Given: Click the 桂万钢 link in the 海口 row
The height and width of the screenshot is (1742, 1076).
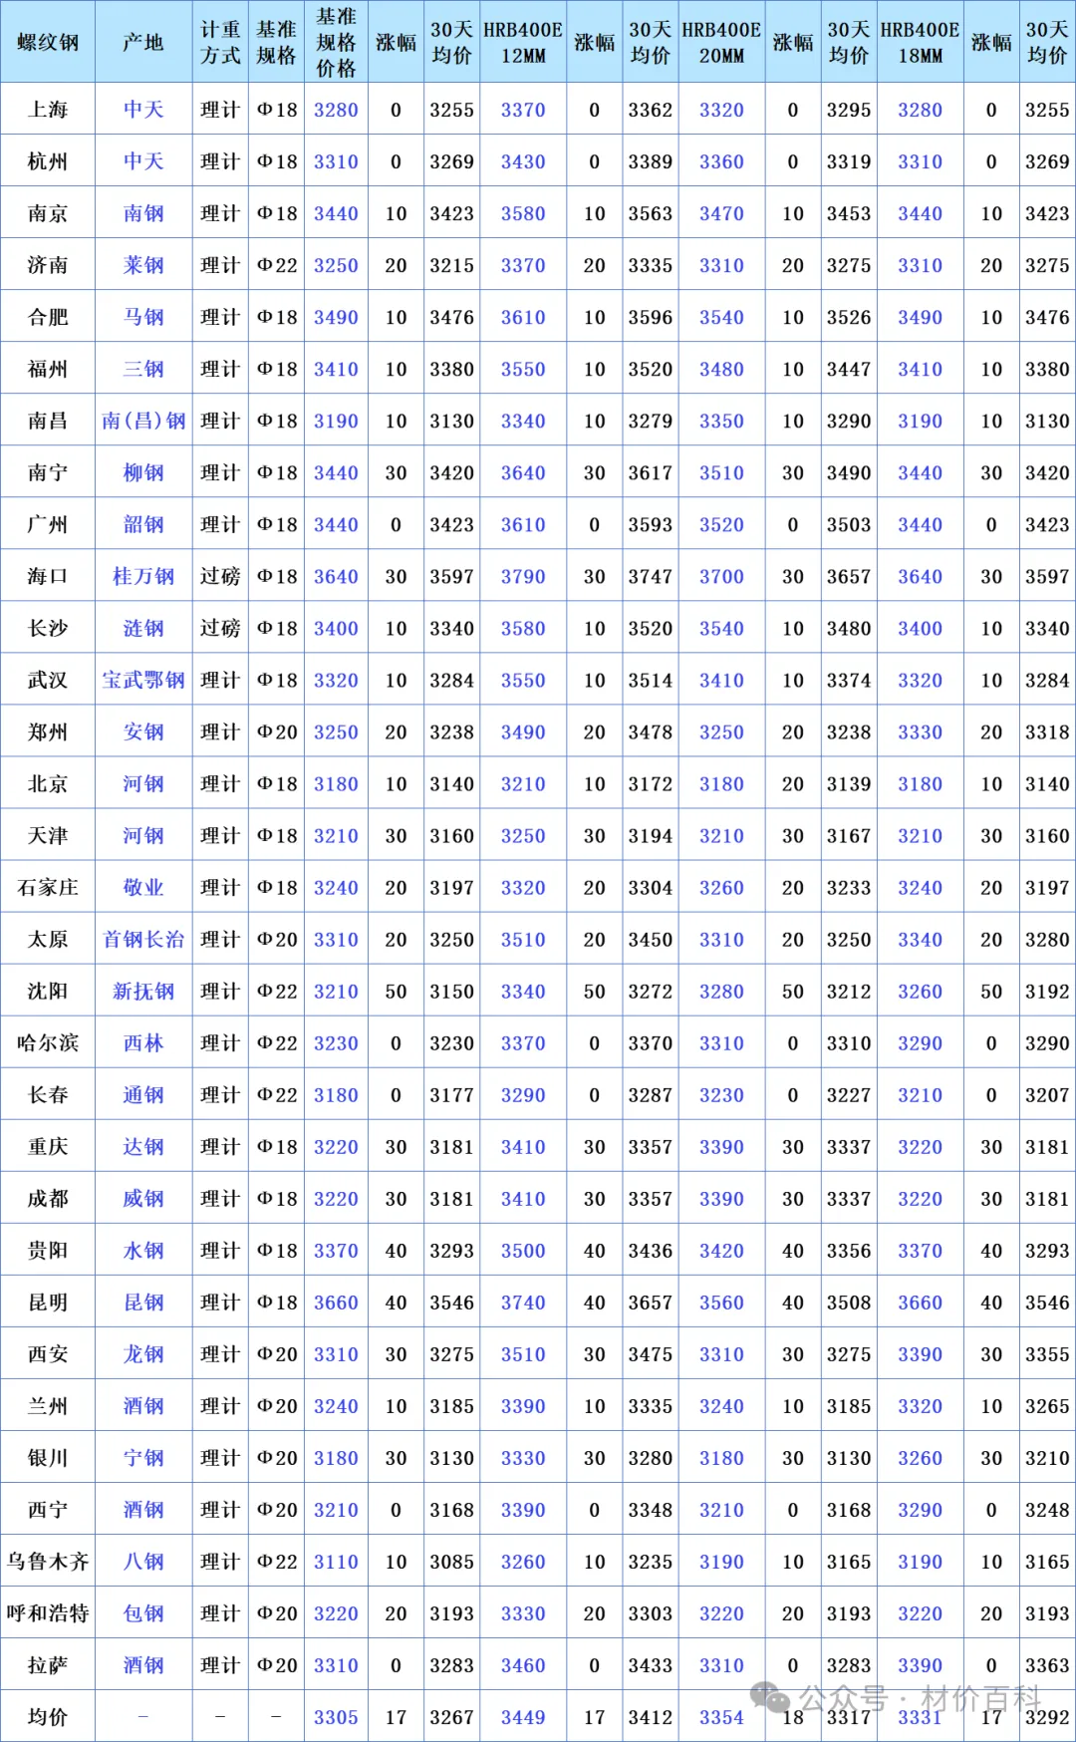Looking at the screenshot, I should click(x=143, y=576).
